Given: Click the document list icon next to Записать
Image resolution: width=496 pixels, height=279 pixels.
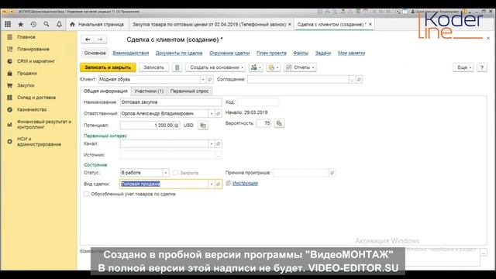Looking at the screenshot, I should 177,67.
